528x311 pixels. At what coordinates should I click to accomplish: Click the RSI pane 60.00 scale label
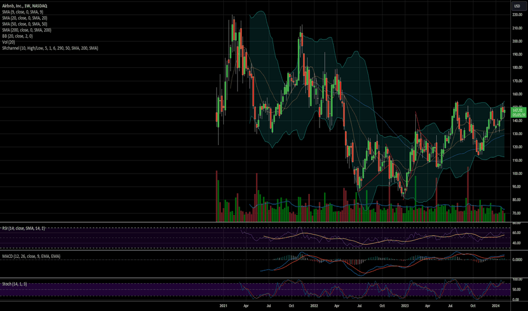(x=517, y=232)
